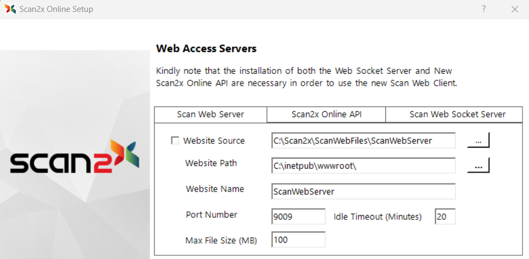The image size is (529, 259).
Task: Click the Scan2x logo in left panel
Action: click(x=75, y=159)
